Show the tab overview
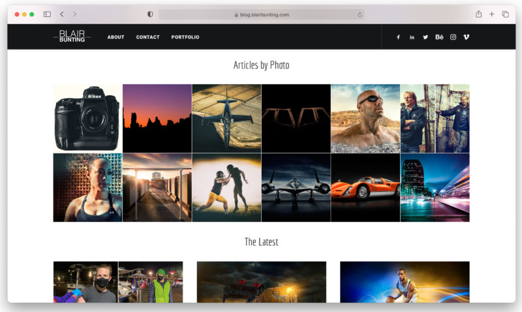This screenshot has height=312, width=522. click(x=506, y=14)
